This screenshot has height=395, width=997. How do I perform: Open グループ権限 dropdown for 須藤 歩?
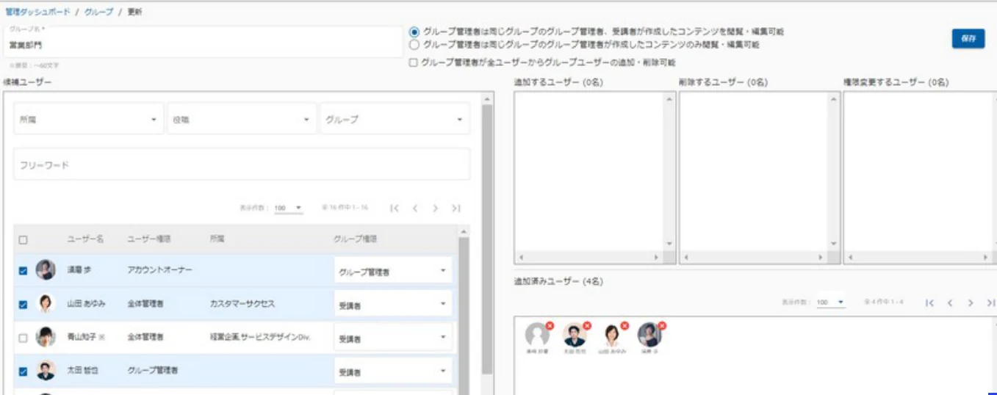click(x=393, y=271)
